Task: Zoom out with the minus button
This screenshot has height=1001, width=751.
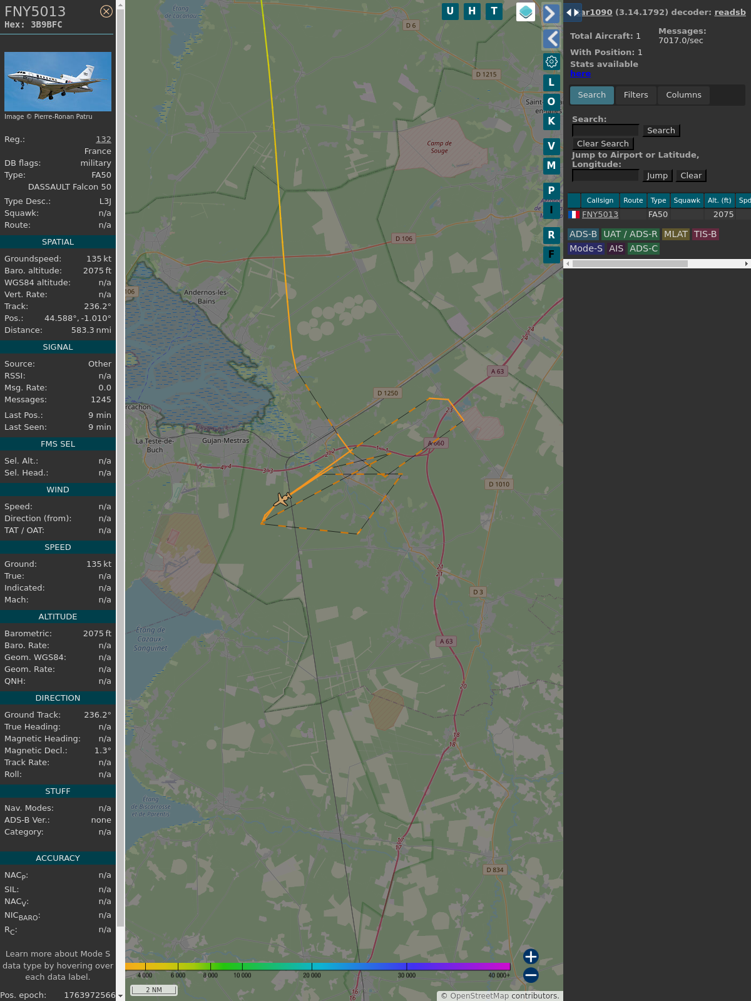Action: pyautogui.click(x=531, y=975)
